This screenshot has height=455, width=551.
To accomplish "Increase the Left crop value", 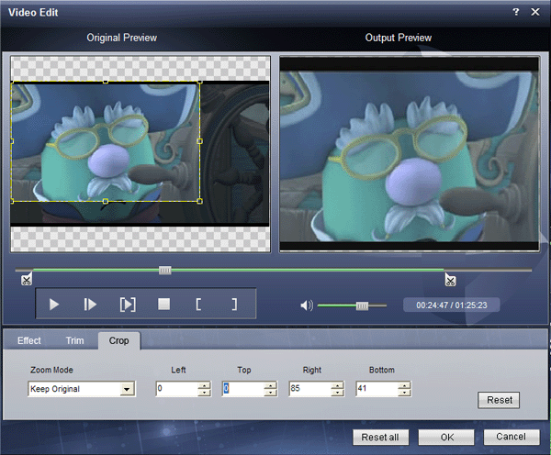I will point(204,385).
